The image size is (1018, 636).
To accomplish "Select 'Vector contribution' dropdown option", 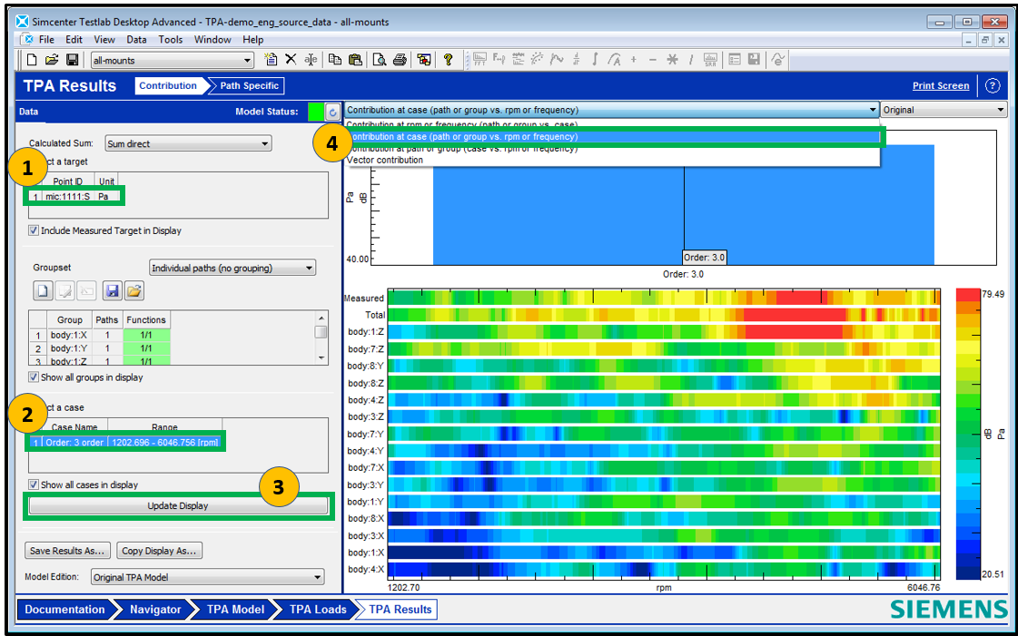I will [x=612, y=161].
